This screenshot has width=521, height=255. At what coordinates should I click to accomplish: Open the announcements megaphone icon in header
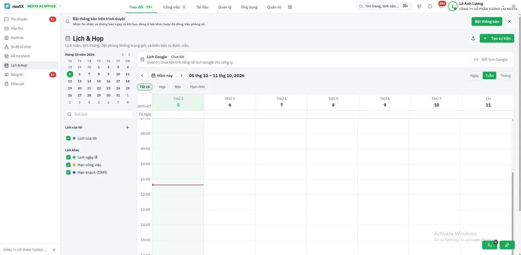419,6
